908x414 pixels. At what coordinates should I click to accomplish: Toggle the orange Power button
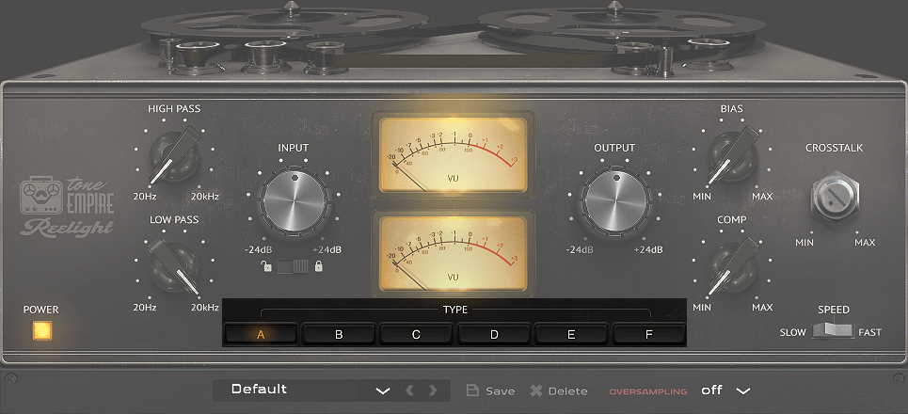tap(41, 331)
